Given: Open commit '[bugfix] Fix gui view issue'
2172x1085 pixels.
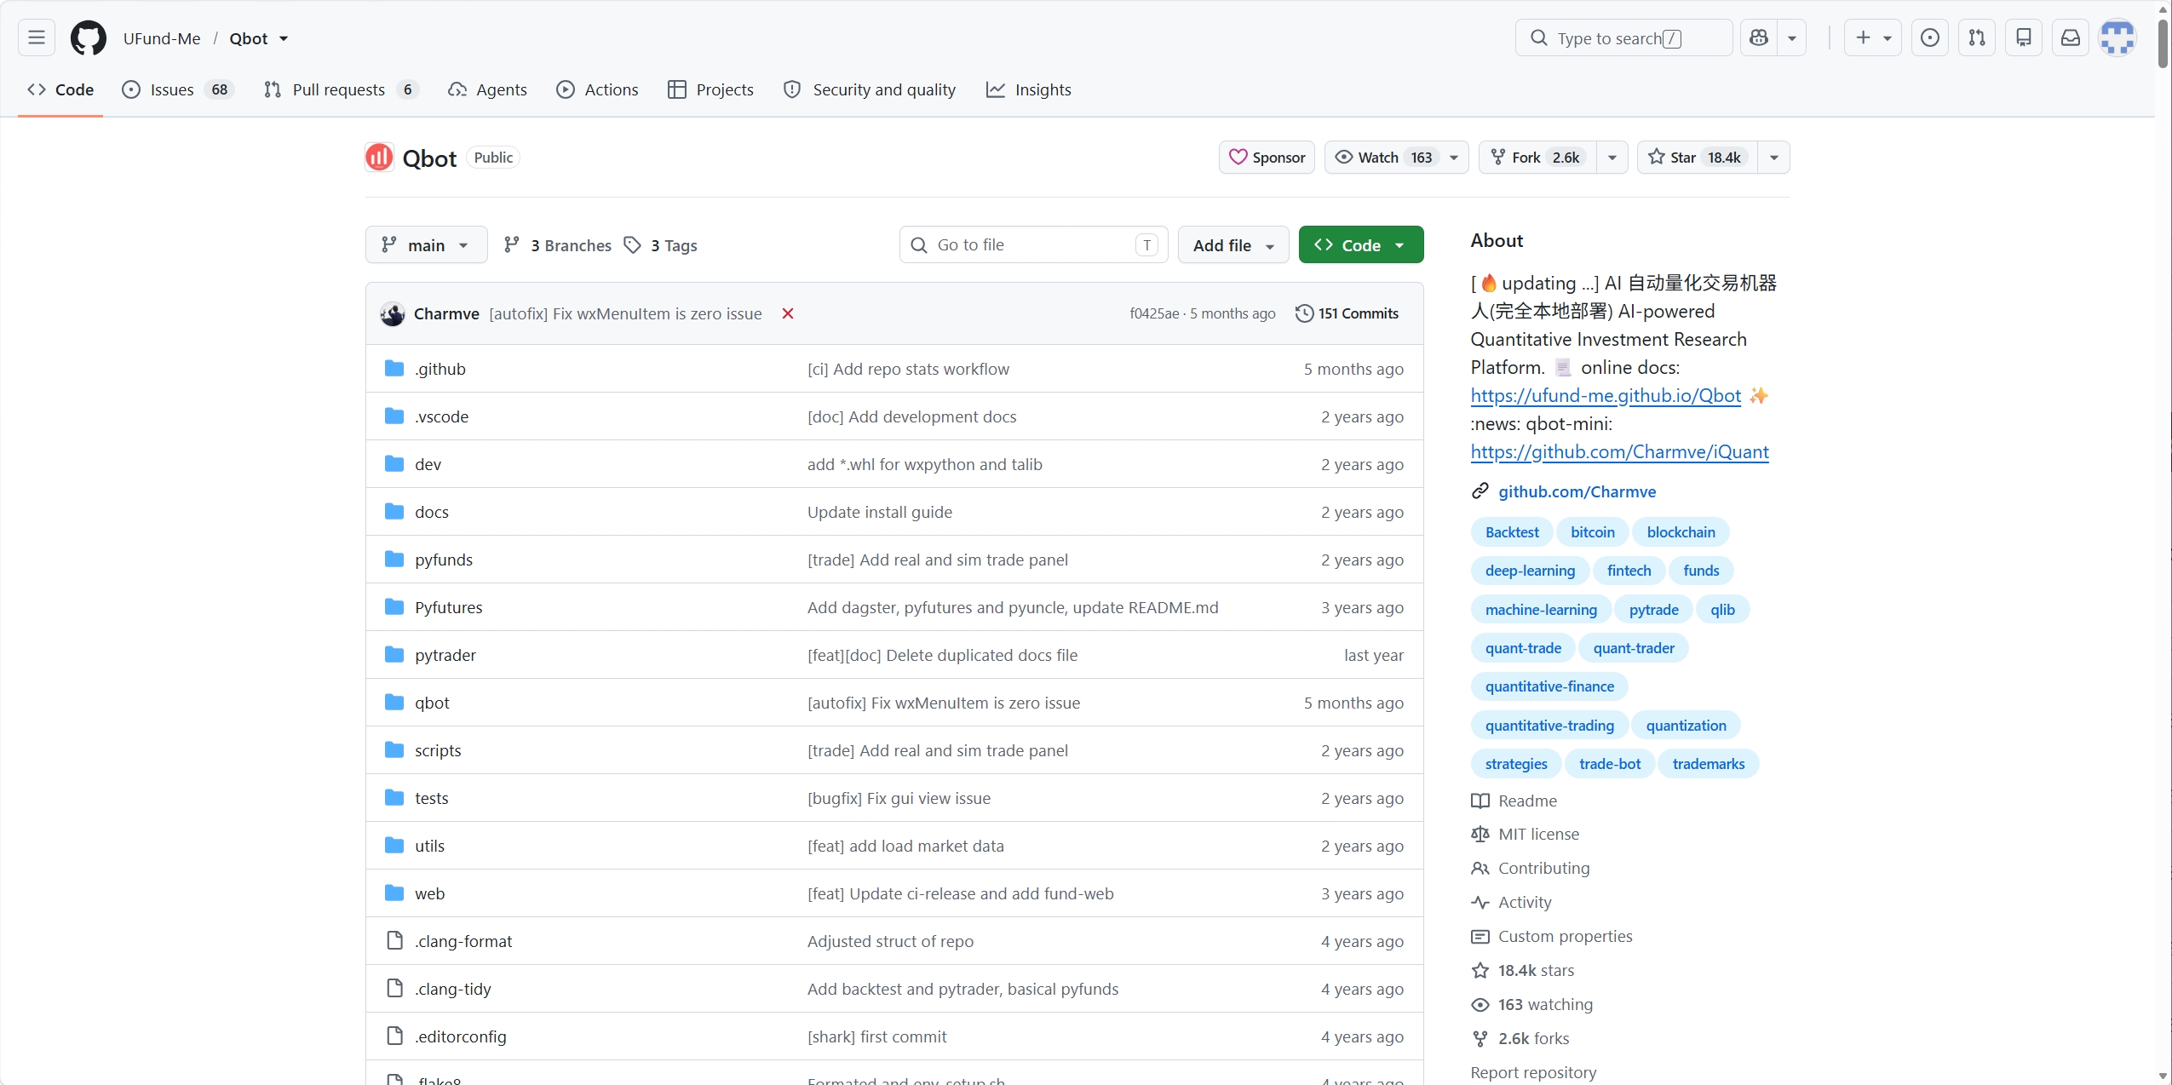Looking at the screenshot, I should [x=899, y=798].
